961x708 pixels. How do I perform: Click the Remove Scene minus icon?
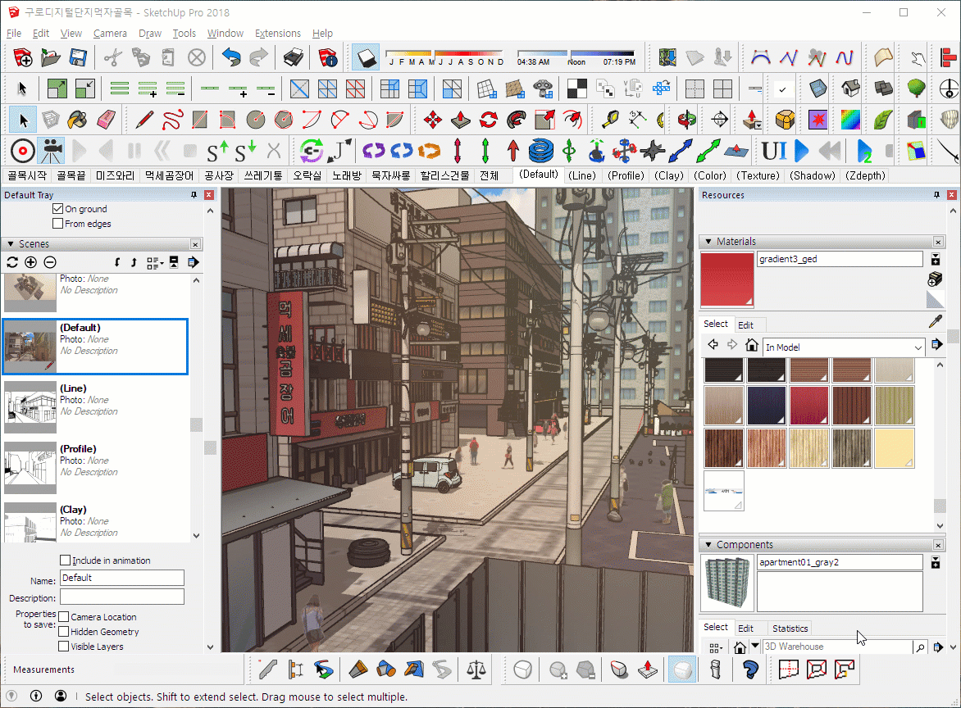click(x=50, y=263)
